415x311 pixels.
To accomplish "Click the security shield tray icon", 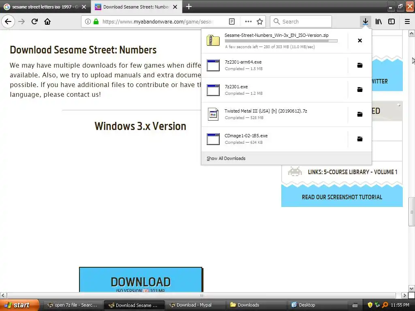I will tap(370, 305).
